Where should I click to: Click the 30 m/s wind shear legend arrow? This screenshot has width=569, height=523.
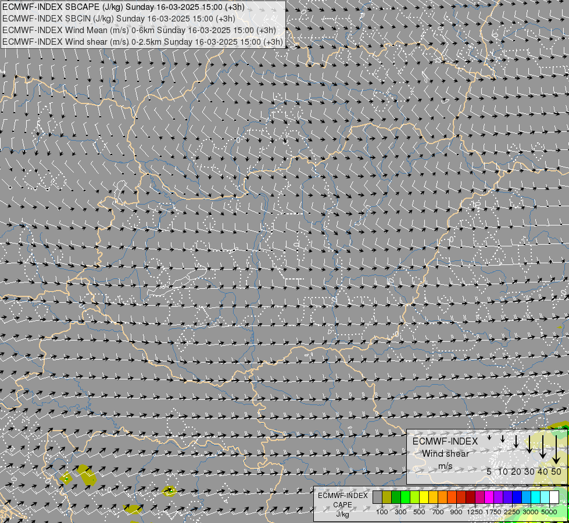pyautogui.click(x=529, y=444)
